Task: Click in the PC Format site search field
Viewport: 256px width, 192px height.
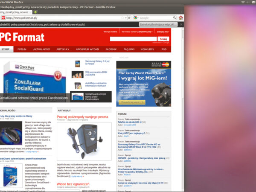Action: pos(134,39)
